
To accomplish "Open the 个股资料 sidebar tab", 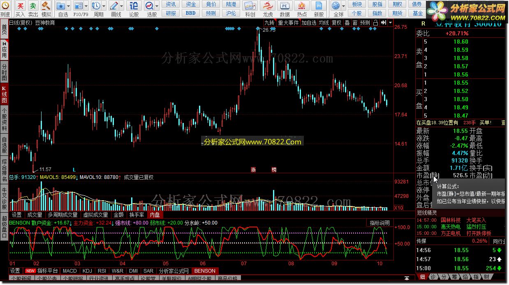I will coord(4,119).
